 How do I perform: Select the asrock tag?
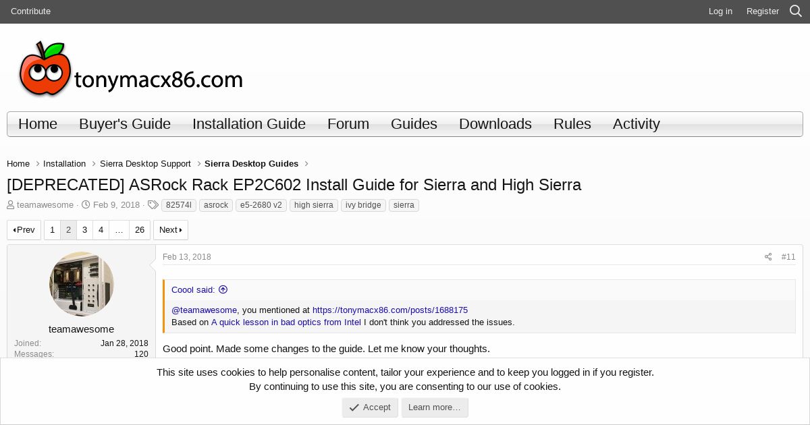click(x=216, y=205)
